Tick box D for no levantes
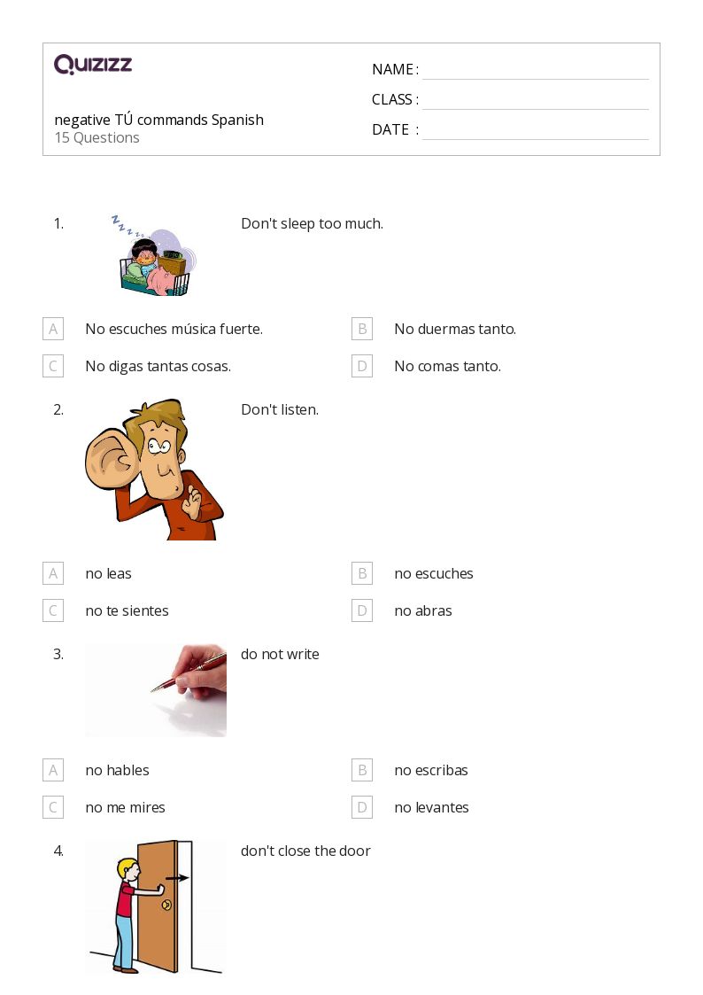The image size is (703, 995). [x=362, y=808]
